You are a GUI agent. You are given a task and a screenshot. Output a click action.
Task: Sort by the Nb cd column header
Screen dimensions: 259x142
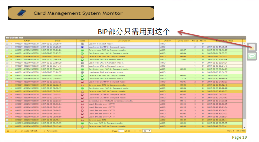(195, 41)
